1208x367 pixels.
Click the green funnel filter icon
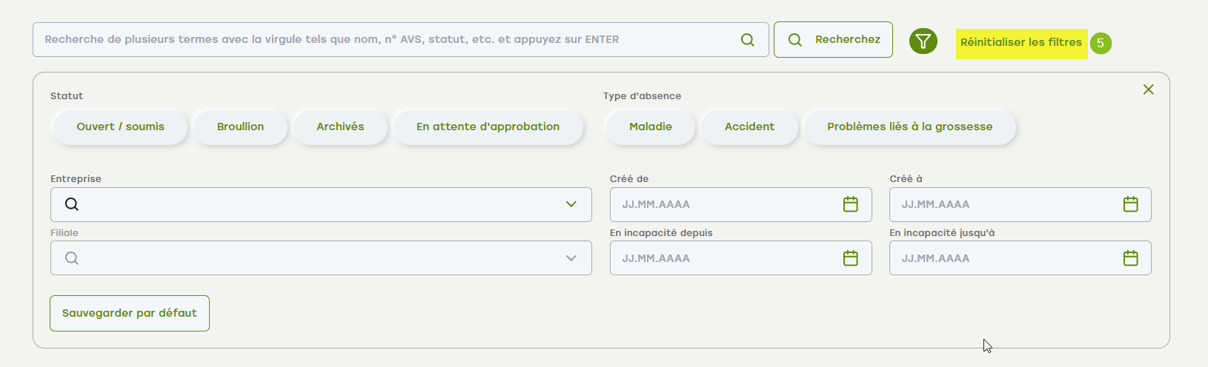point(923,41)
